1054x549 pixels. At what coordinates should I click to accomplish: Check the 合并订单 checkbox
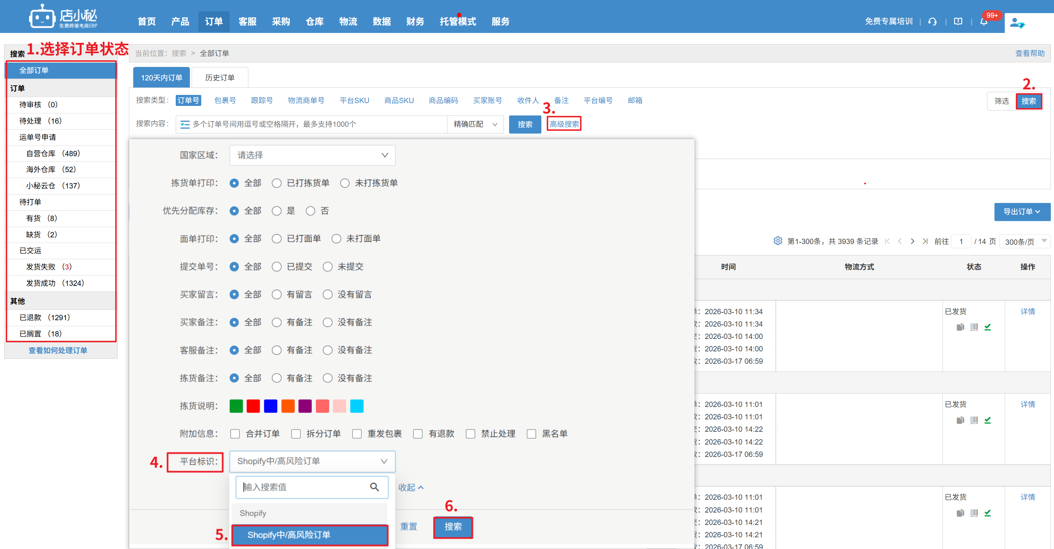[x=235, y=434]
